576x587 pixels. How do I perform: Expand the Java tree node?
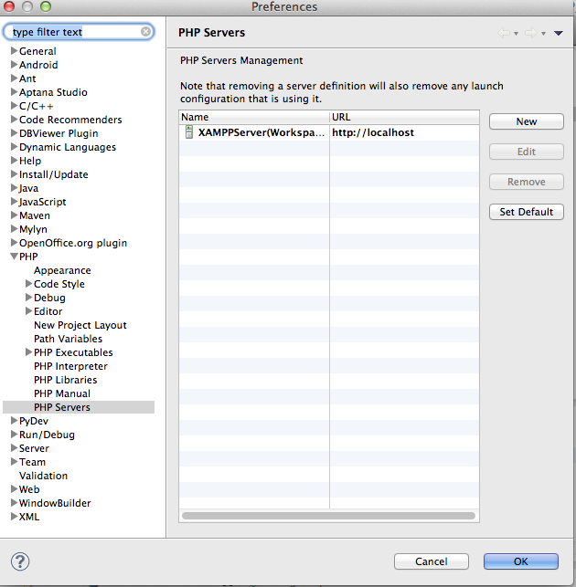[x=15, y=187]
